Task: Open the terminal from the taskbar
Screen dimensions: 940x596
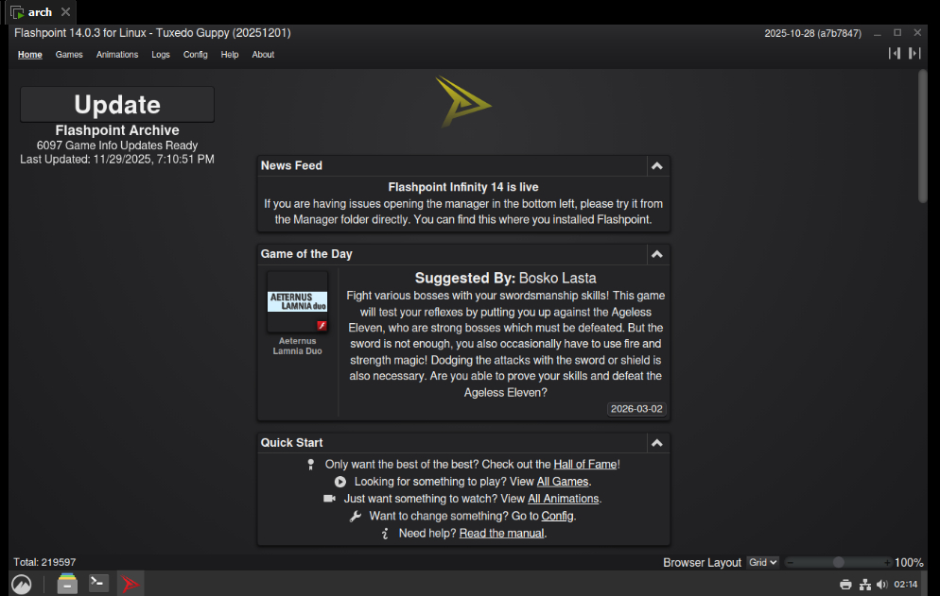Action: (x=98, y=584)
